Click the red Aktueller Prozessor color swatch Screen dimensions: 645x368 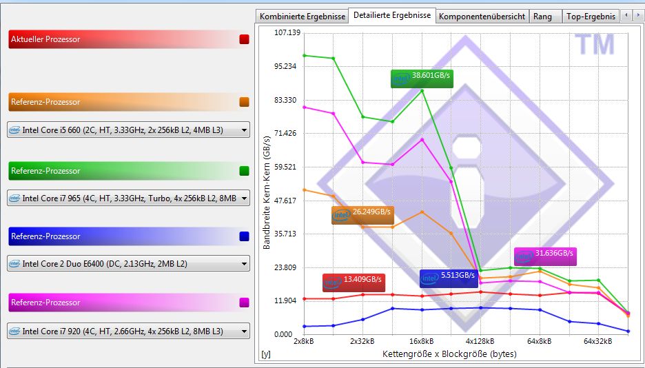point(245,39)
